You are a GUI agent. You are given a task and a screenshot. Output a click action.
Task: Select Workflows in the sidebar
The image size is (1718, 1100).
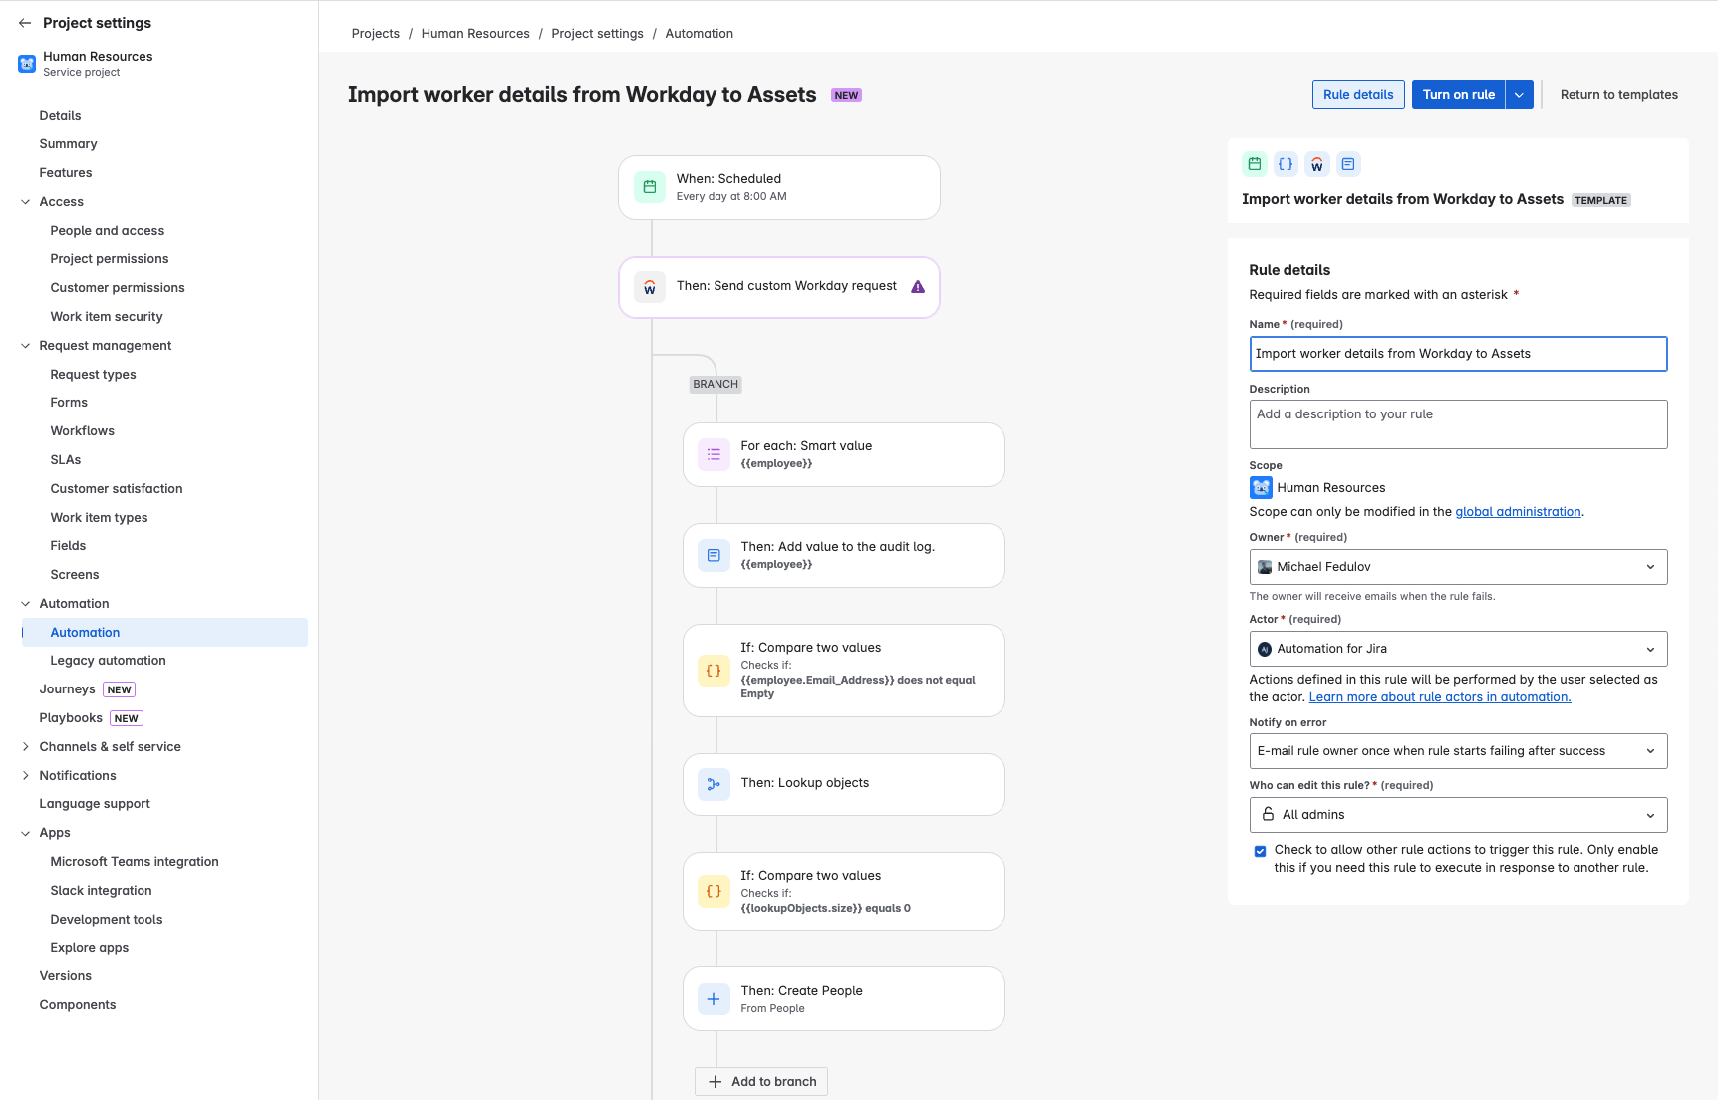(x=83, y=430)
